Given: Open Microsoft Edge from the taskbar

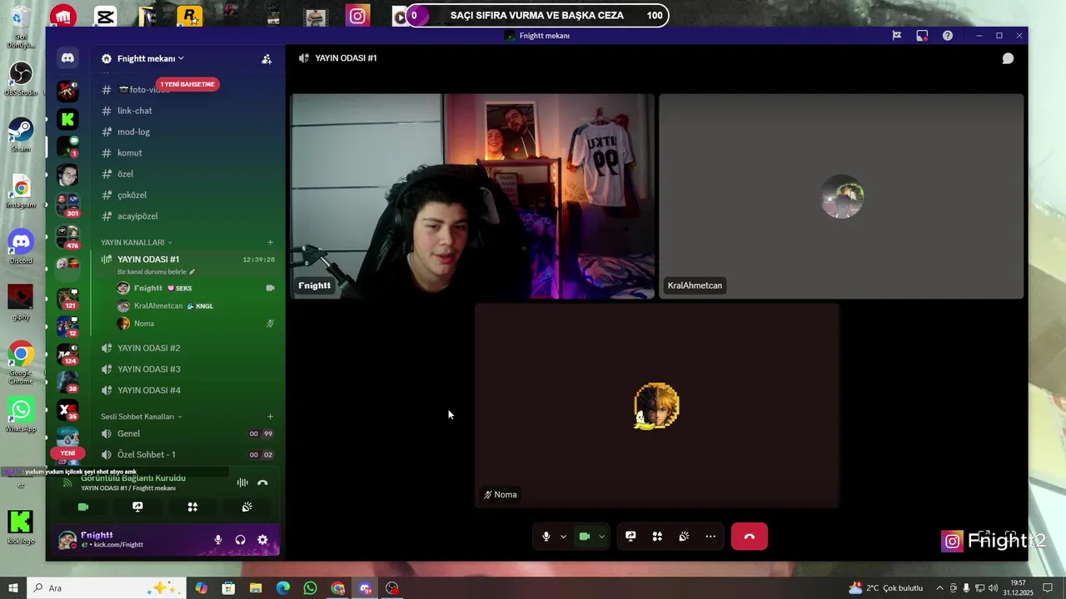Looking at the screenshot, I should coord(283,588).
